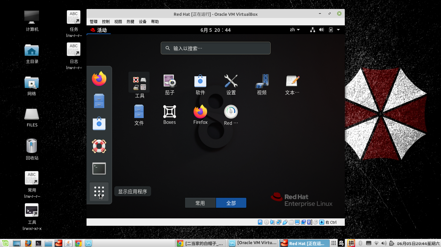This screenshot has width=441, height=247.
Task: Open the 设置 settings app
Action: tap(231, 85)
